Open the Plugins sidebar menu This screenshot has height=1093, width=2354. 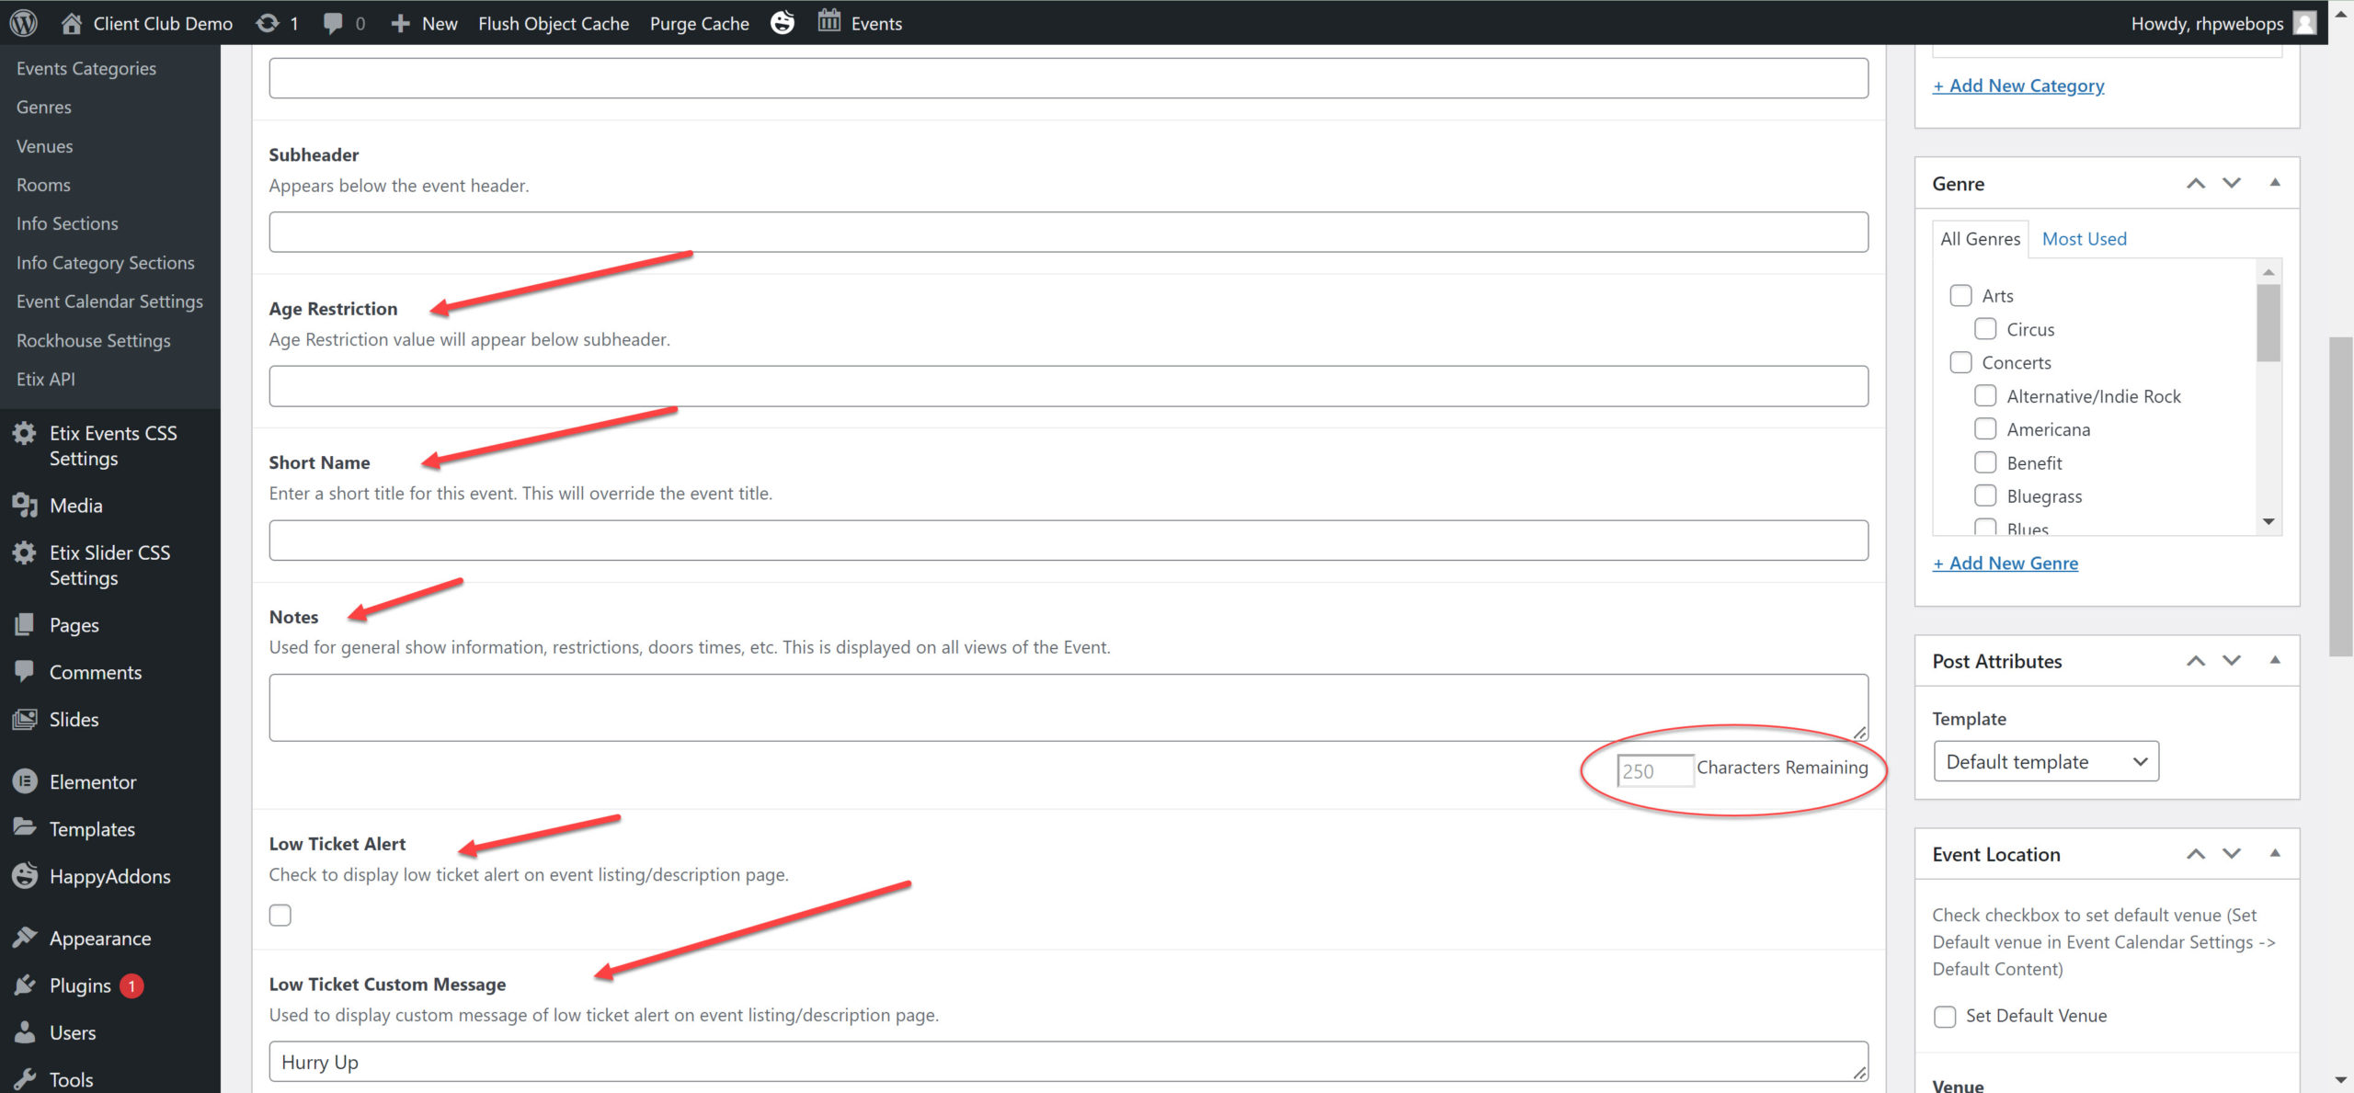pos(80,985)
